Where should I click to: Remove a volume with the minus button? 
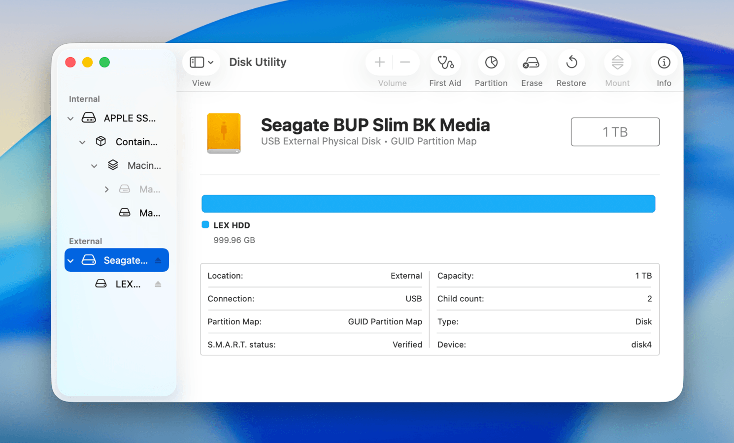tap(405, 62)
